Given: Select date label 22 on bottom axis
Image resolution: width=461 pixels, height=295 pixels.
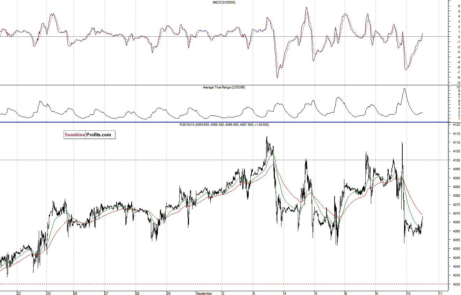Looking at the screenshot, I should click(x=19, y=293).
